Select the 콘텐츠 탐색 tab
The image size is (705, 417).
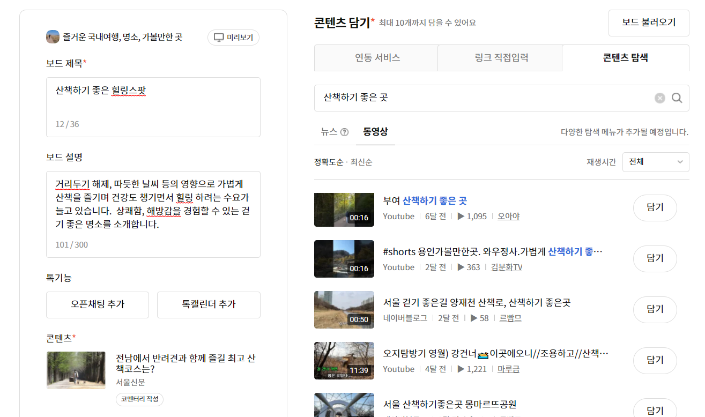(x=626, y=58)
